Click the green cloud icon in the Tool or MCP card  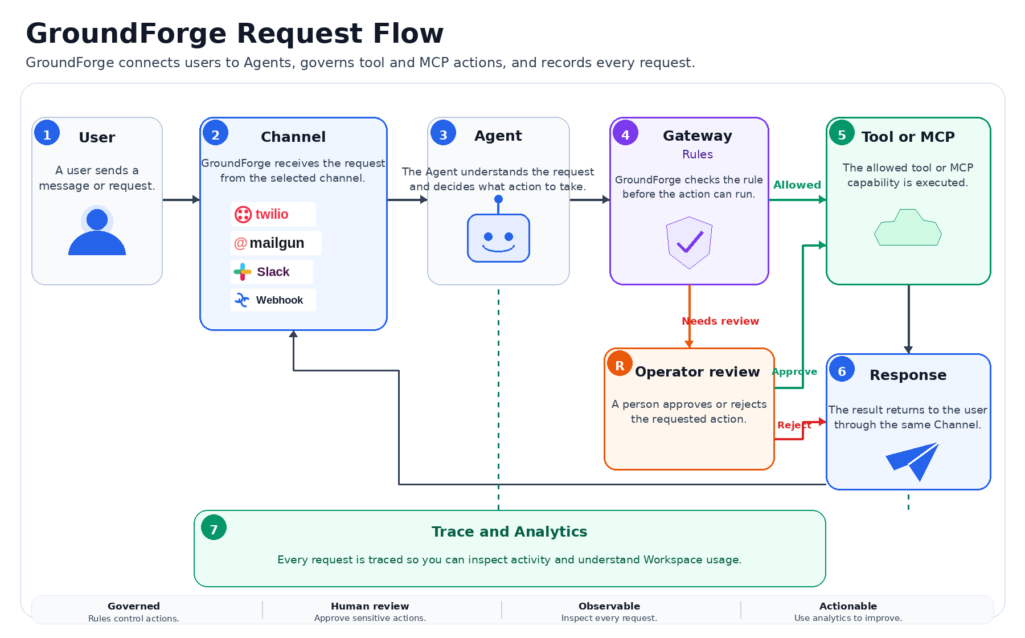tap(908, 227)
